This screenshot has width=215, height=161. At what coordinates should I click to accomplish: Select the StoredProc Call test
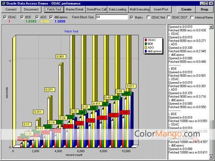pos(96,9)
